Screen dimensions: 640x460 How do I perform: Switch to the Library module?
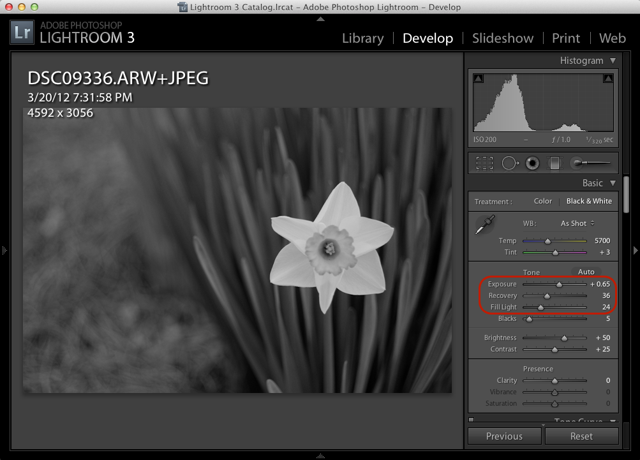tap(362, 38)
